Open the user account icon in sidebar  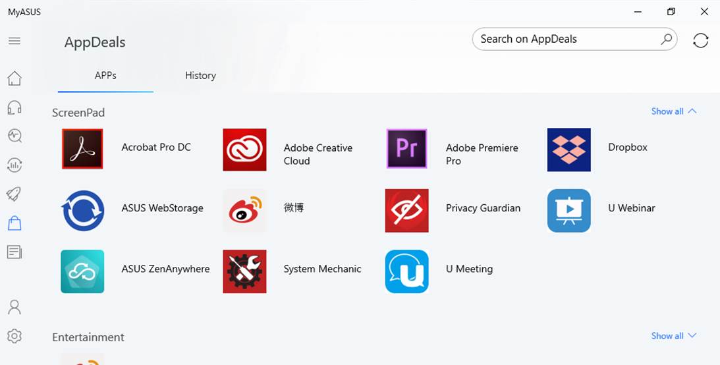click(x=14, y=306)
